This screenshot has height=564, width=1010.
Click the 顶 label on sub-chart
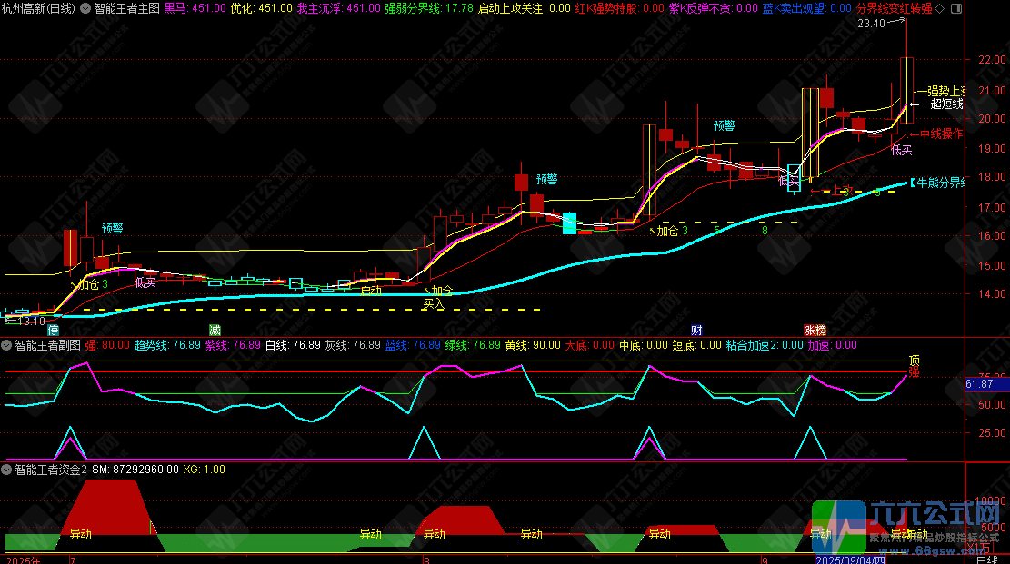tap(914, 361)
